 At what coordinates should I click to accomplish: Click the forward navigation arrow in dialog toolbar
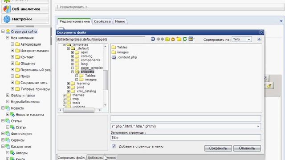(x=162, y=39)
